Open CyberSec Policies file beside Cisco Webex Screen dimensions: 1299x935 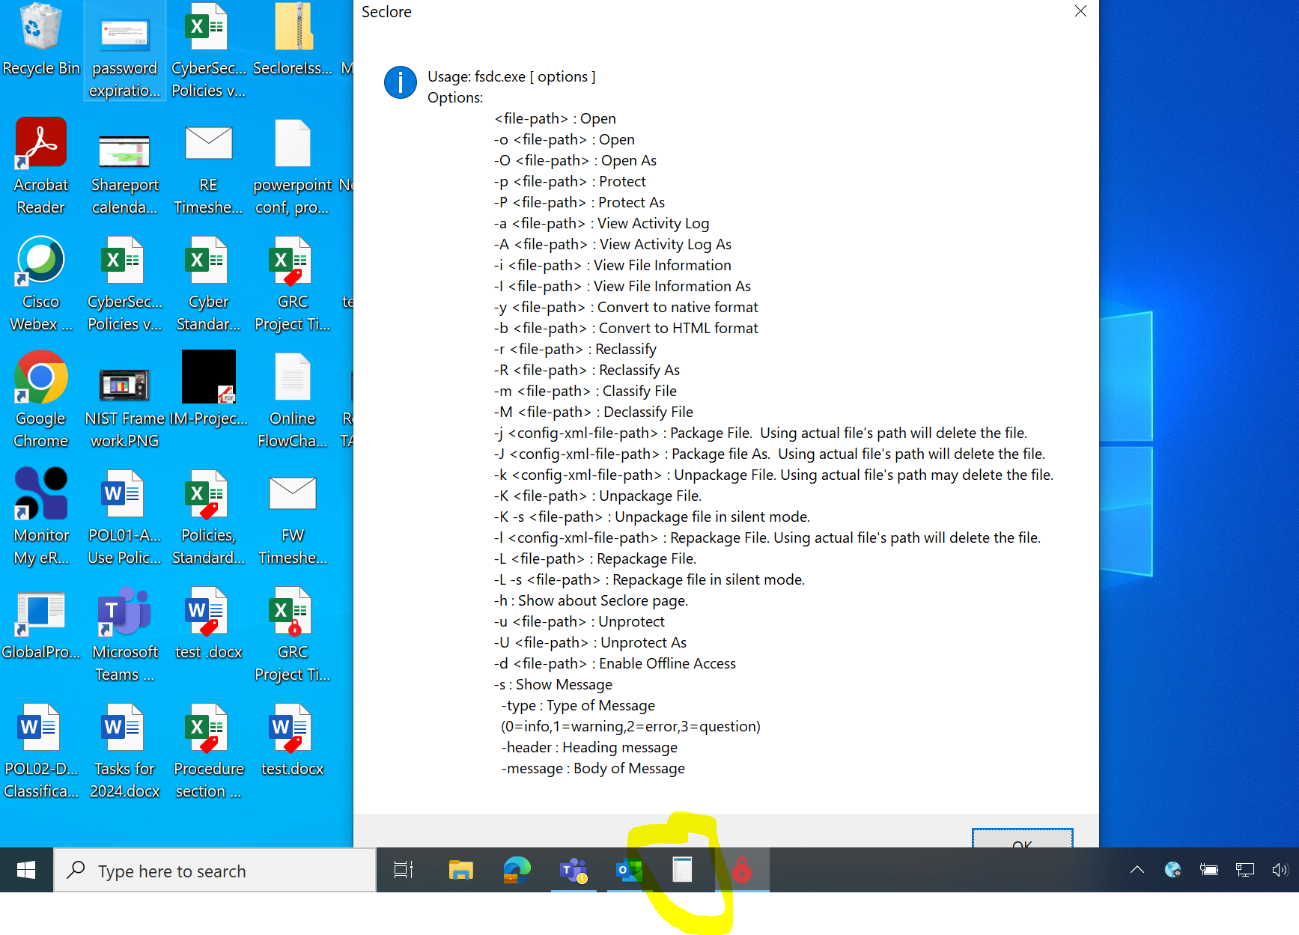pos(125,283)
